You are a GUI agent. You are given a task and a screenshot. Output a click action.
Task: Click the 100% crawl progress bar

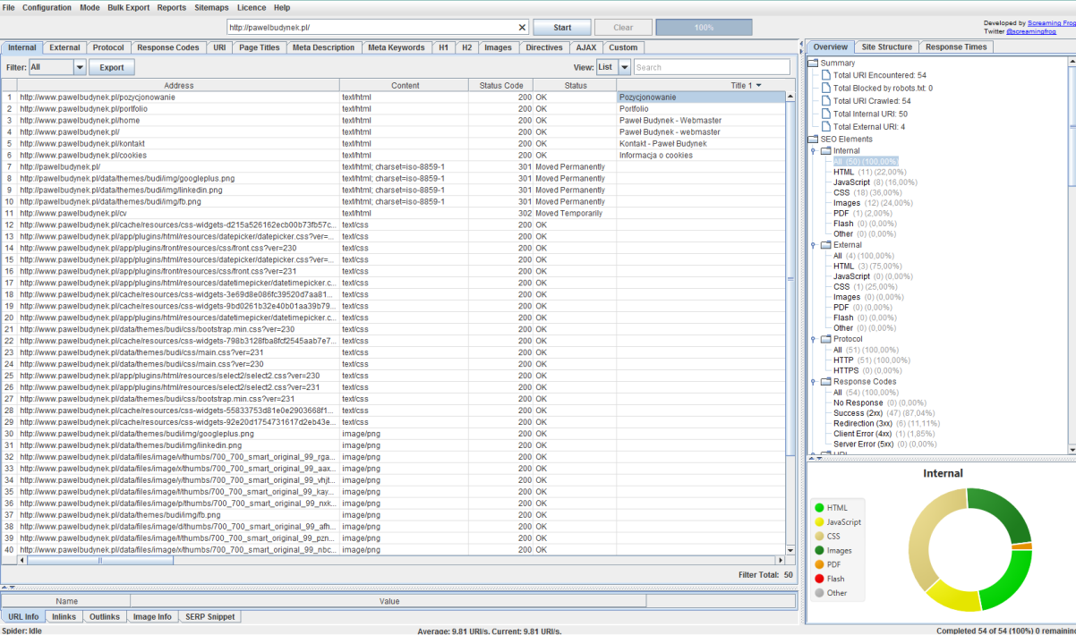coord(705,28)
